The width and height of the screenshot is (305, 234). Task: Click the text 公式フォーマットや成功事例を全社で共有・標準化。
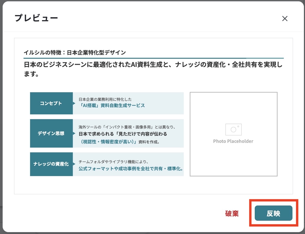click(x=131, y=168)
